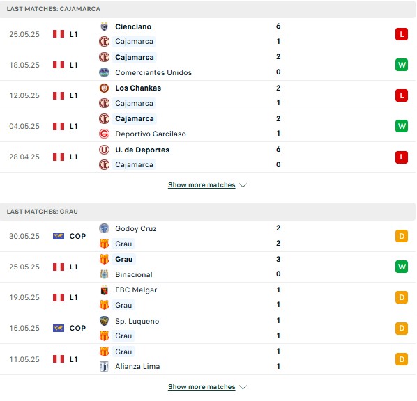The height and width of the screenshot is (401, 417).
Task: Click the chevron beside Grau's Show more matches
Action: [x=243, y=387]
